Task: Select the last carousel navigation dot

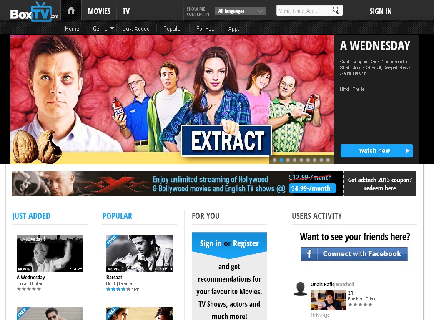Action: (x=328, y=160)
